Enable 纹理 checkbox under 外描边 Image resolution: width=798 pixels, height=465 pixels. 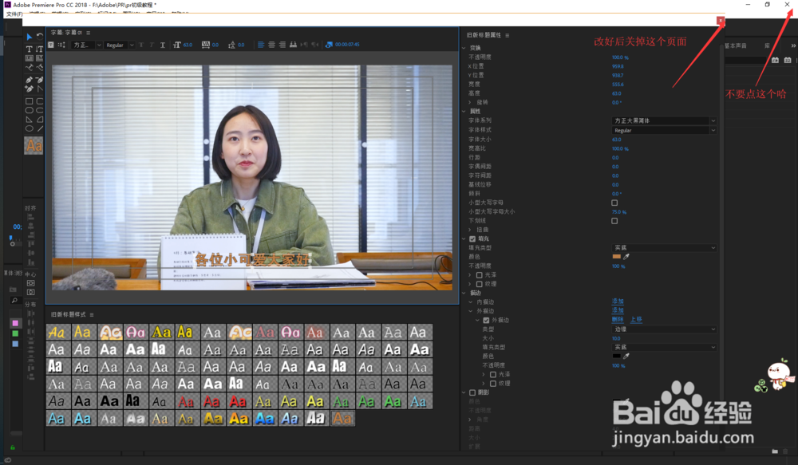[x=492, y=384]
